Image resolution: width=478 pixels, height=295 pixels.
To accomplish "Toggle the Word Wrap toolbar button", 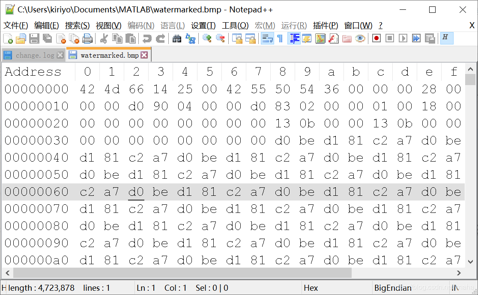I will 267,38.
